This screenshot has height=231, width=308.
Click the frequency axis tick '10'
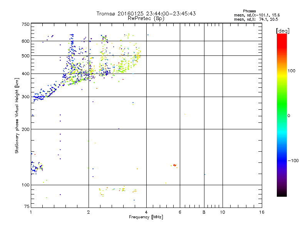point(223,212)
